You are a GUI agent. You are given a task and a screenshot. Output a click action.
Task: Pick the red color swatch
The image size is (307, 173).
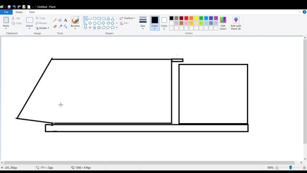coord(186,18)
